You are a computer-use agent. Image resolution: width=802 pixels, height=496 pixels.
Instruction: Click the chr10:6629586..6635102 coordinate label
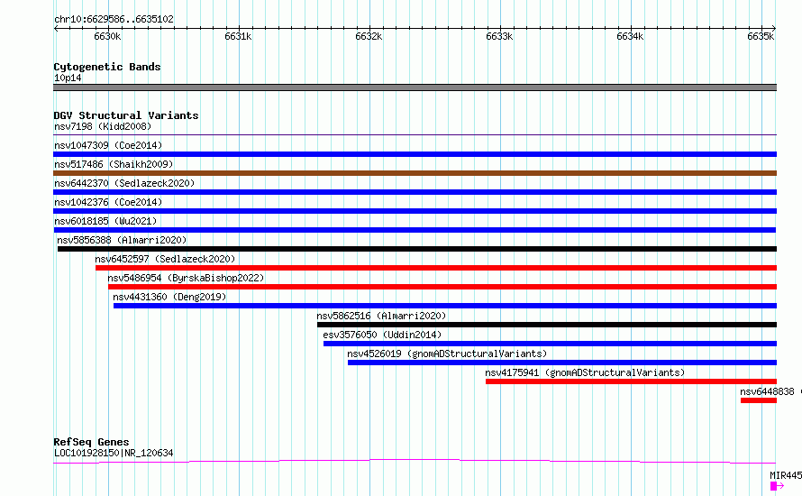114,19
